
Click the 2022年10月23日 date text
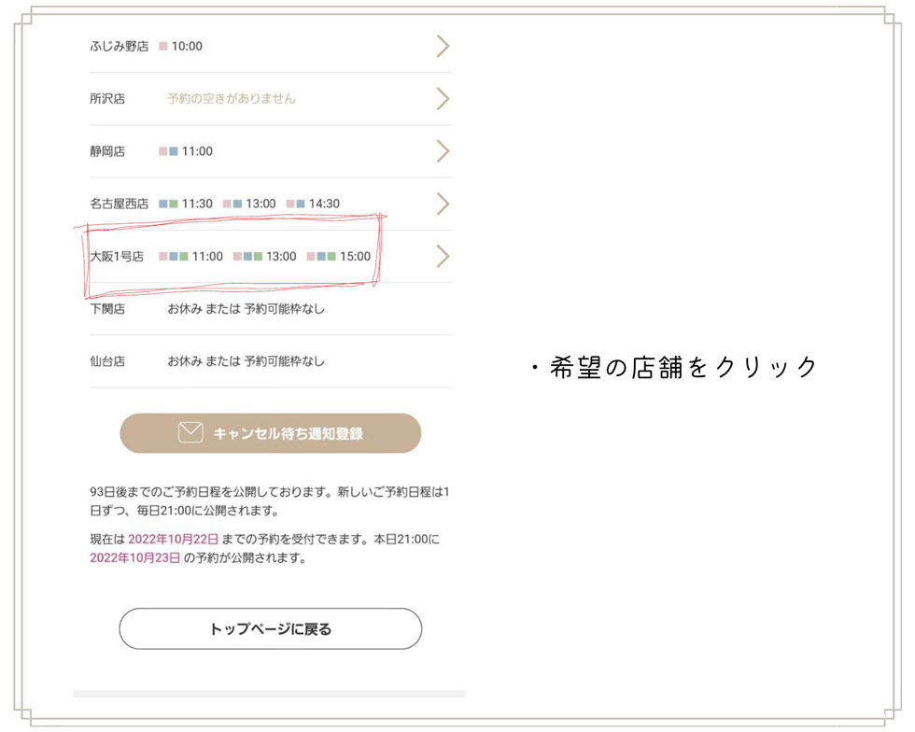click(134, 558)
